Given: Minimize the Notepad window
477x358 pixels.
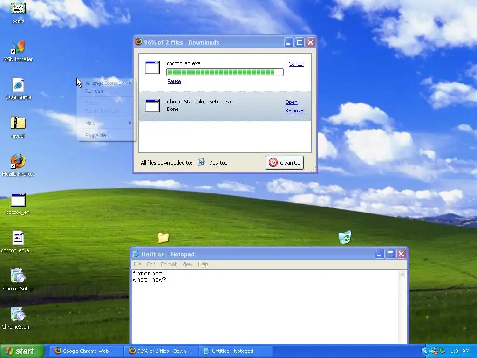Looking at the screenshot, I should pyautogui.click(x=379, y=254).
